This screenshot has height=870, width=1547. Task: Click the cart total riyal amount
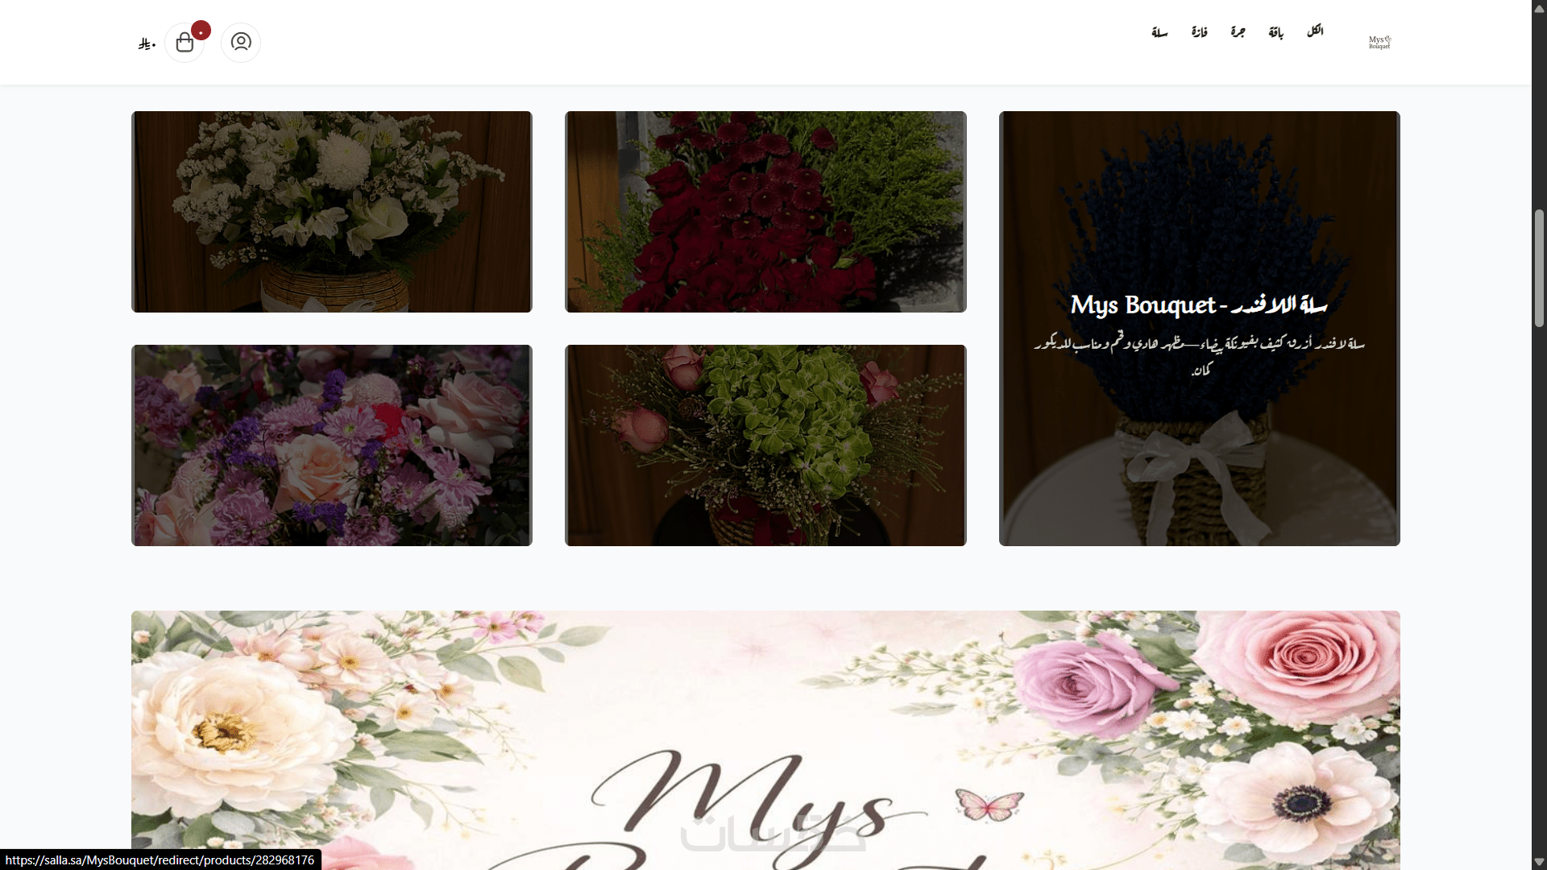pos(147,43)
